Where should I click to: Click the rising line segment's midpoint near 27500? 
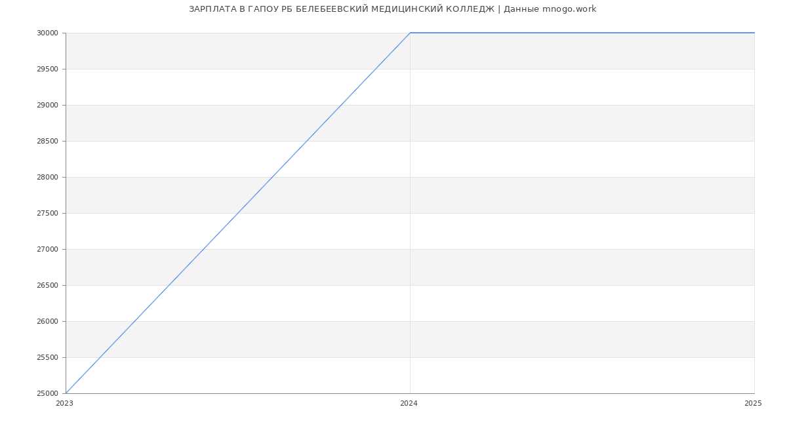(x=238, y=213)
